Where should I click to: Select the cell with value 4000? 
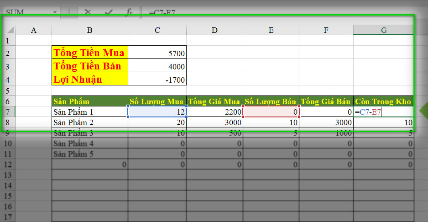(157, 66)
